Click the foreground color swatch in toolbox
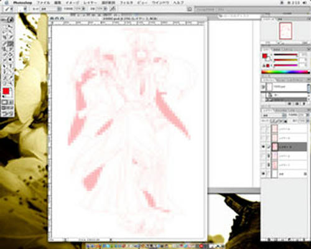This screenshot has width=311, height=249. coord(6,91)
